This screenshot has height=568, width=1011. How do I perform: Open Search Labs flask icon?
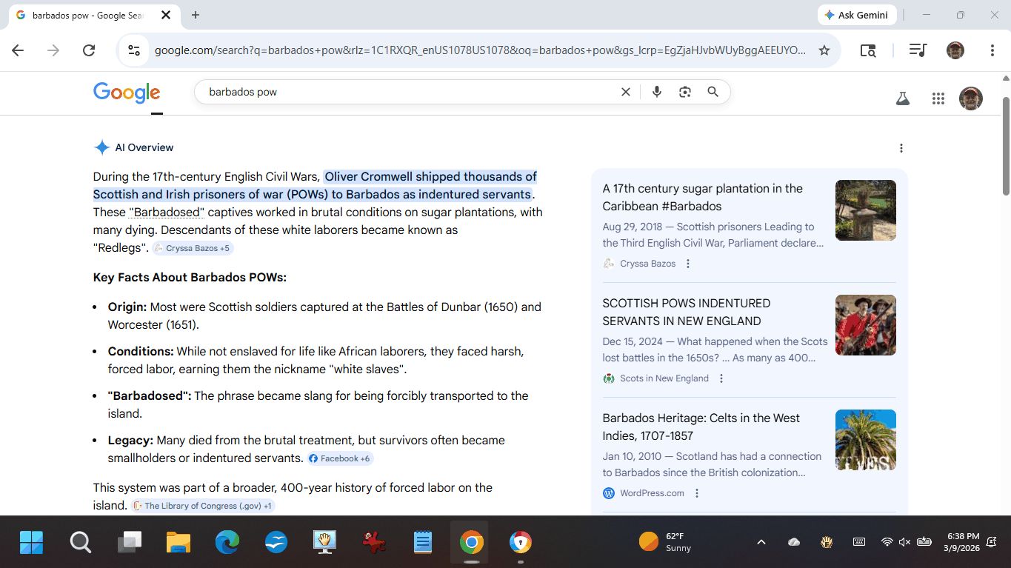tap(902, 98)
